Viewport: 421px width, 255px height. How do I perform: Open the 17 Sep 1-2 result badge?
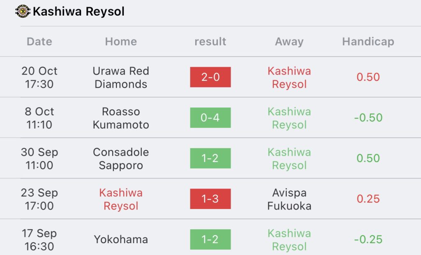point(210,239)
